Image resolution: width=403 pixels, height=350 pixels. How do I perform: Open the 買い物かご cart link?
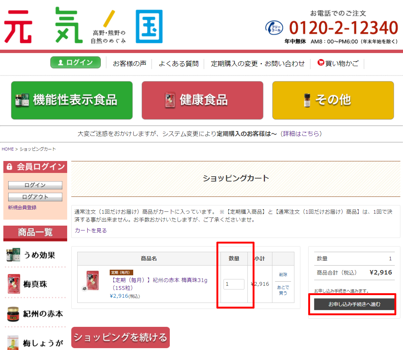[338, 64]
